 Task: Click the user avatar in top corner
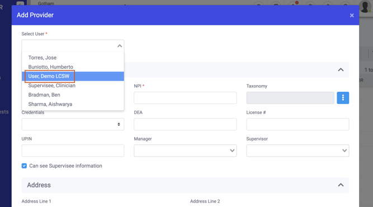pos(365,7)
